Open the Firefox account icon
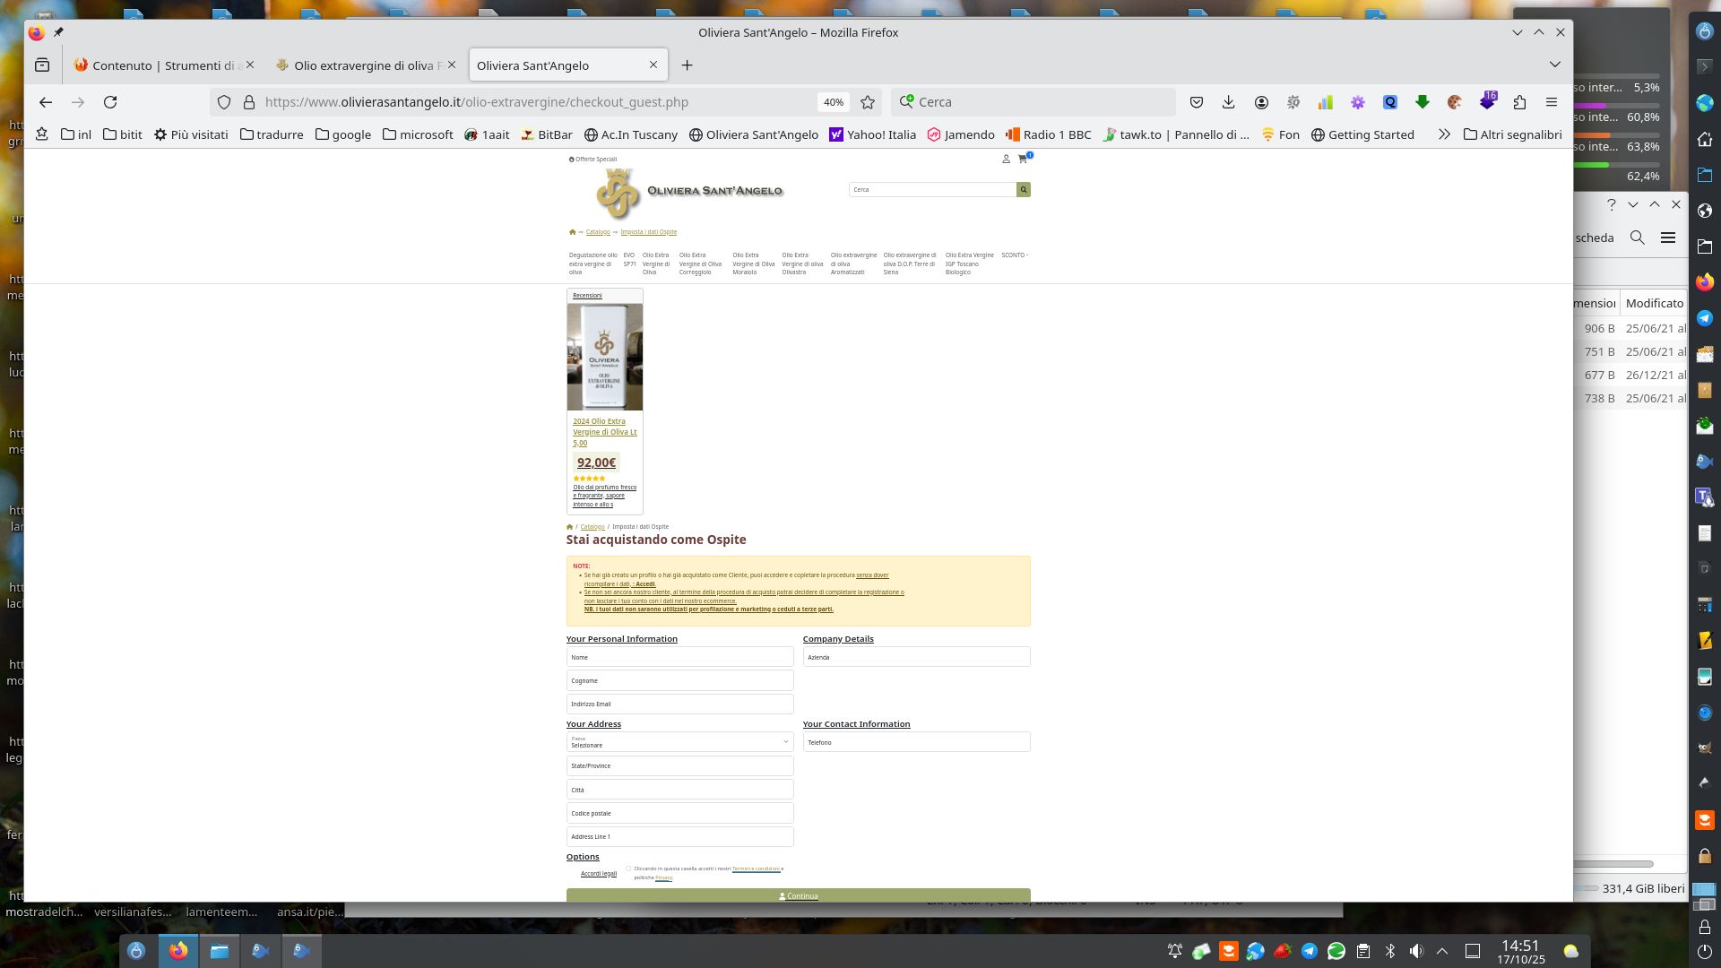Image resolution: width=1721 pixels, height=968 pixels. (x=1261, y=102)
